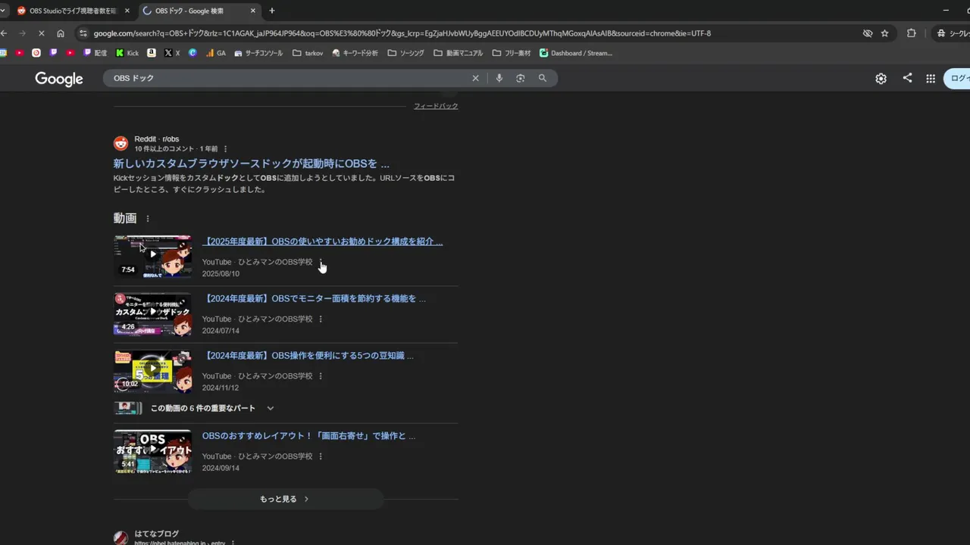Open the Dashboard / Stream bookmark
This screenshot has width=970, height=545.
576,53
